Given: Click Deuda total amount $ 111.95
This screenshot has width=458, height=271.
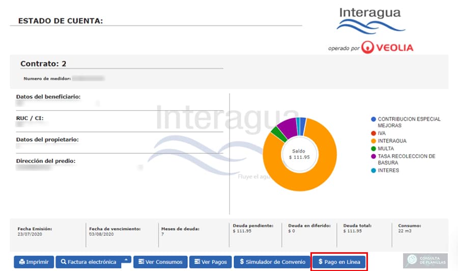Looking at the screenshot, I should pos(352,231).
